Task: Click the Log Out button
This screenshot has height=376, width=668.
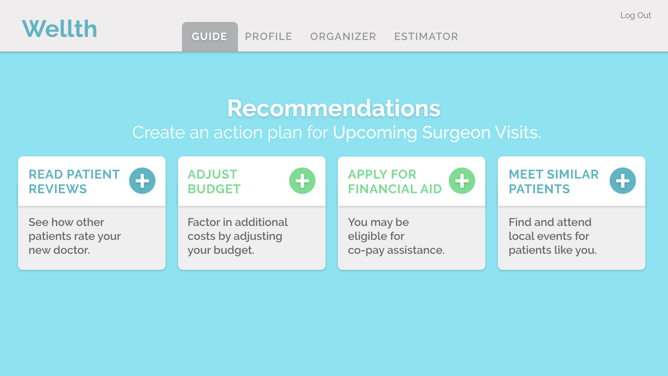Action: [x=635, y=15]
